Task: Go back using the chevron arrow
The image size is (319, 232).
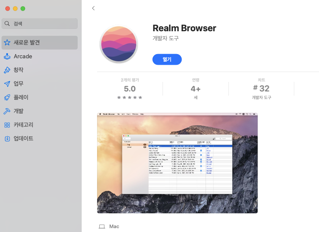Action: pyautogui.click(x=93, y=8)
